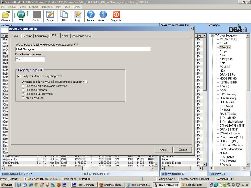Select Polecenie przeładowania ustawień radio option
This screenshot has height=188, width=251.
pyautogui.click(x=23, y=86)
